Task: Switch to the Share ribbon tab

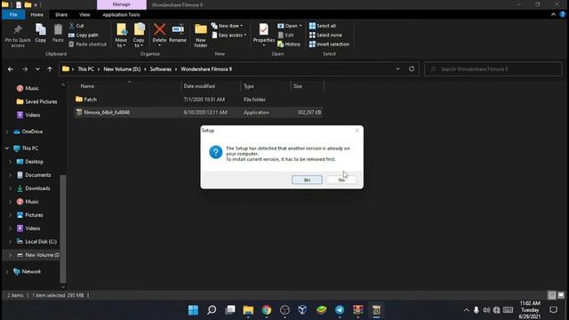Action: [x=61, y=14]
